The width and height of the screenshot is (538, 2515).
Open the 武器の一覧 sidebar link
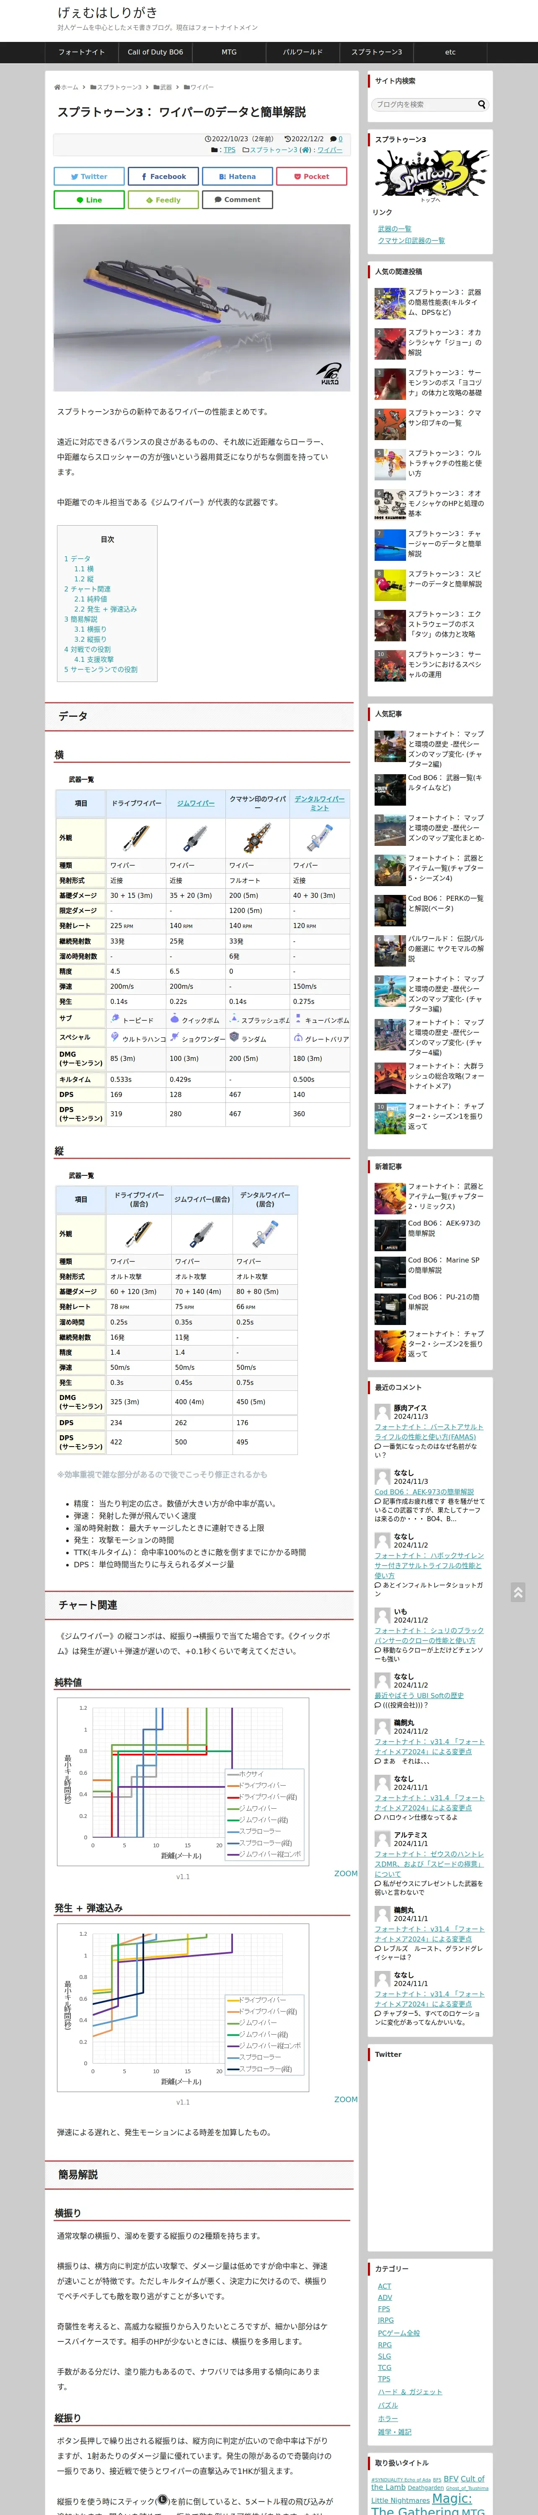tap(394, 229)
